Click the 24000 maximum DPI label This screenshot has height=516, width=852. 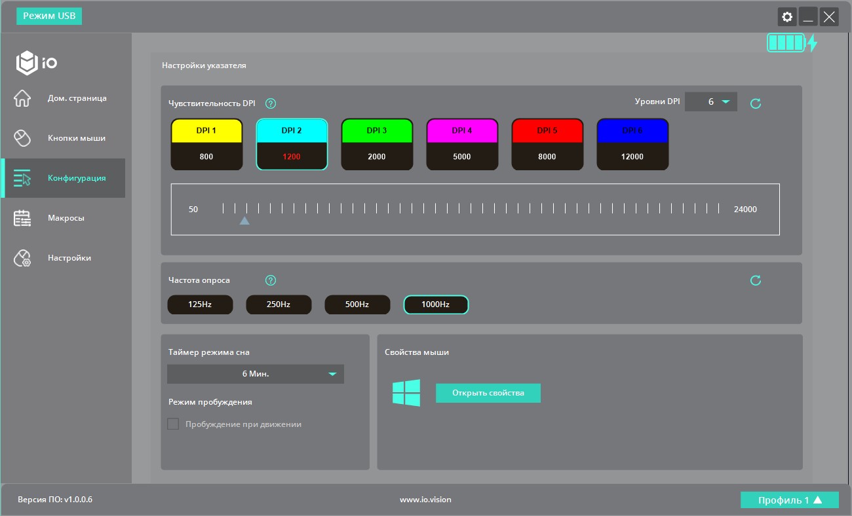[745, 210]
